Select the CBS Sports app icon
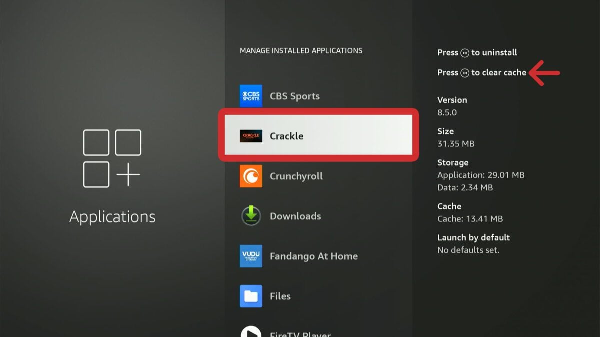 (250, 96)
